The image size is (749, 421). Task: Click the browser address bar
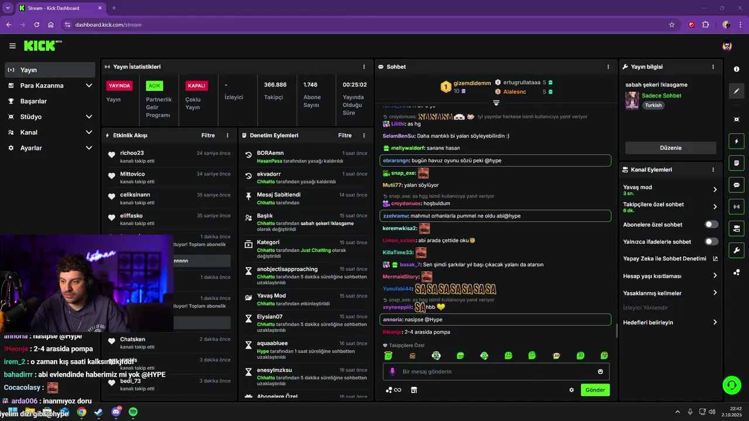369,25
